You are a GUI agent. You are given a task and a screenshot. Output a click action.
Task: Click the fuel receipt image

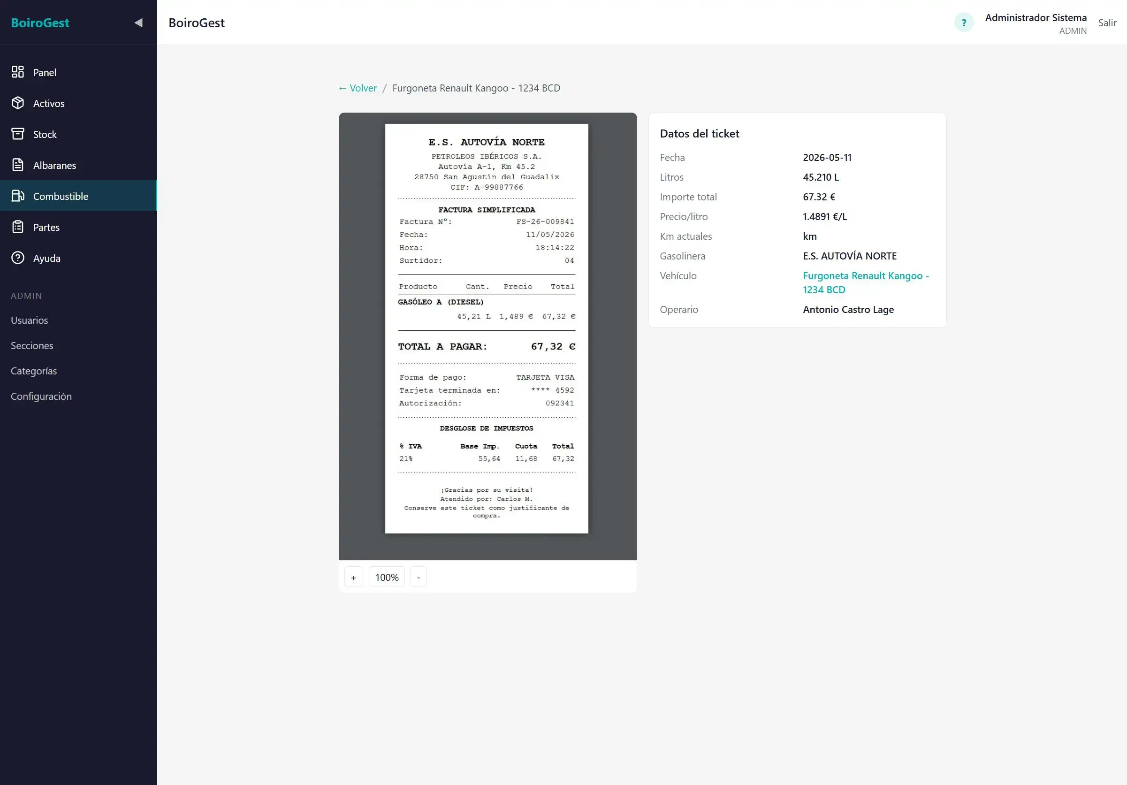(x=487, y=328)
